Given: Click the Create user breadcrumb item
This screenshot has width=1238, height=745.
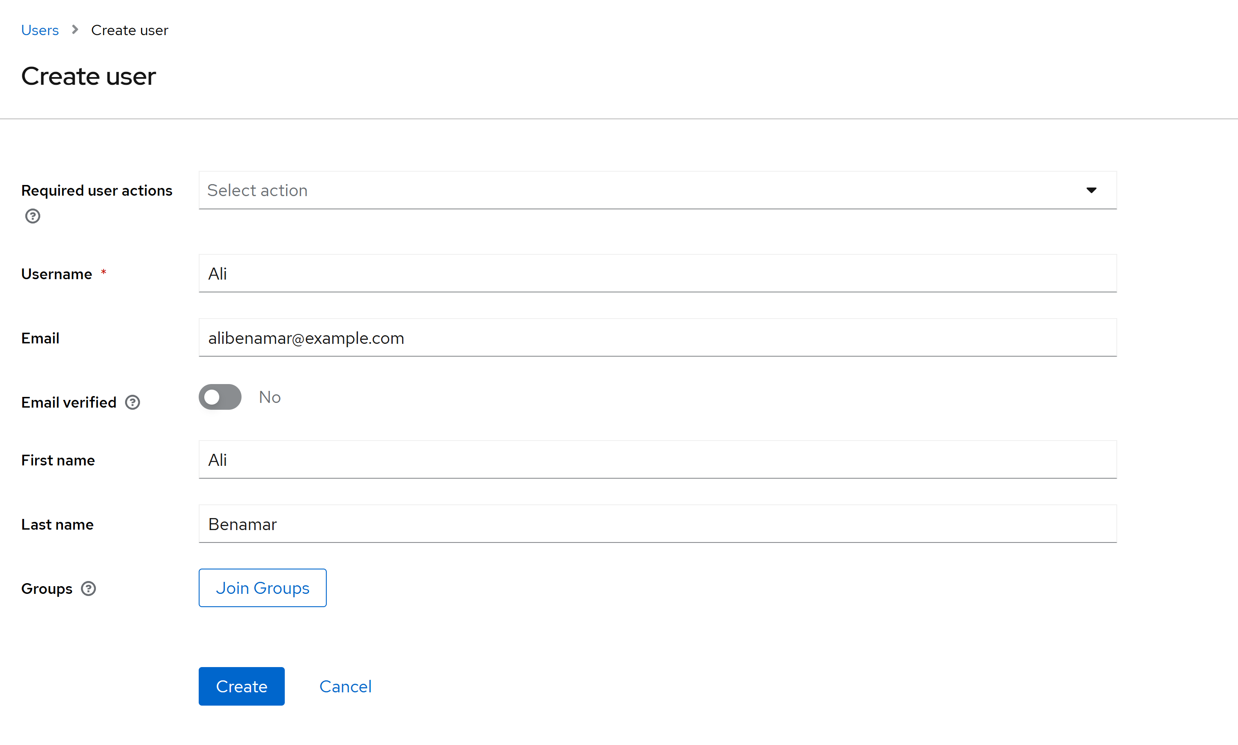Looking at the screenshot, I should 129,30.
